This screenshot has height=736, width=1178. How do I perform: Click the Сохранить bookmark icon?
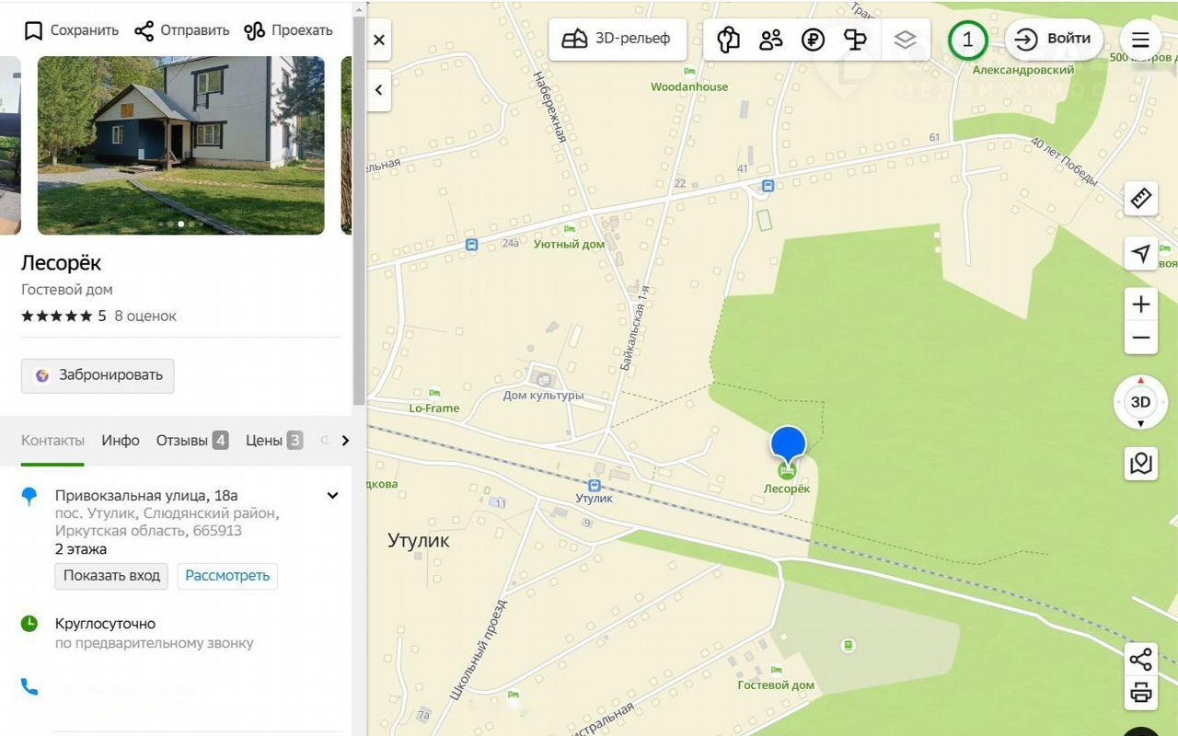(x=34, y=30)
